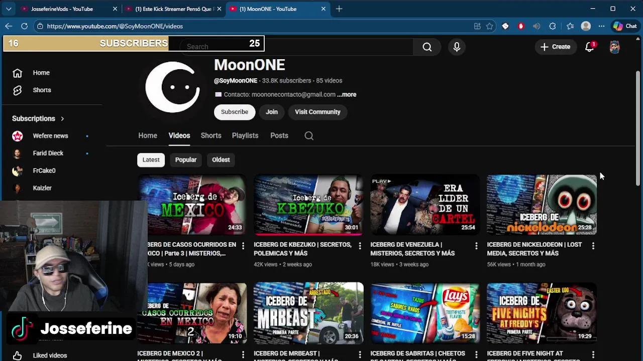Open options menu for Kbezuko video
Screen dimensions: 643x361
click(360, 246)
